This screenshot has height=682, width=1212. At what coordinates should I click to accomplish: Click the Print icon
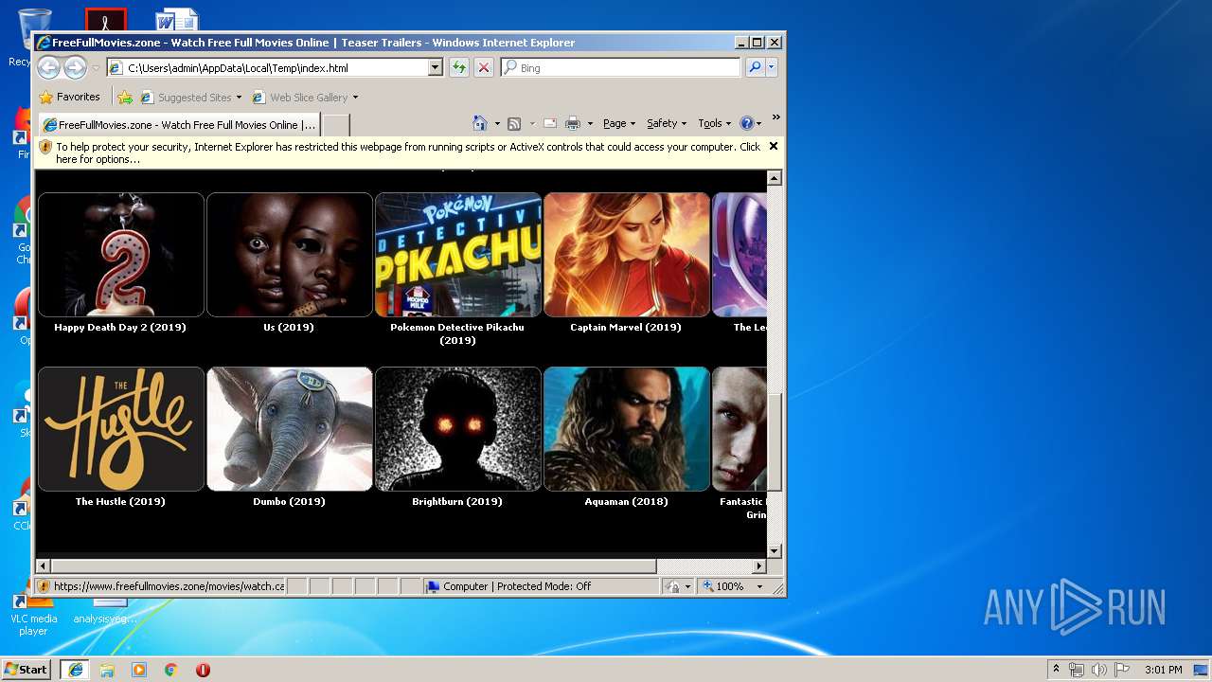pos(573,123)
